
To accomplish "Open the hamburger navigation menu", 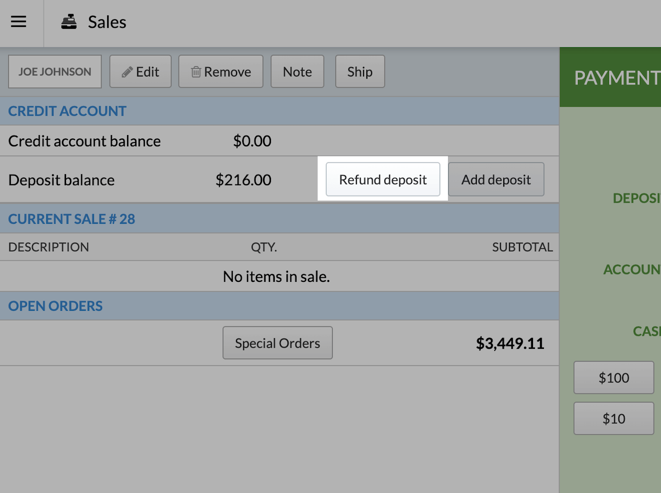I will 18,22.
